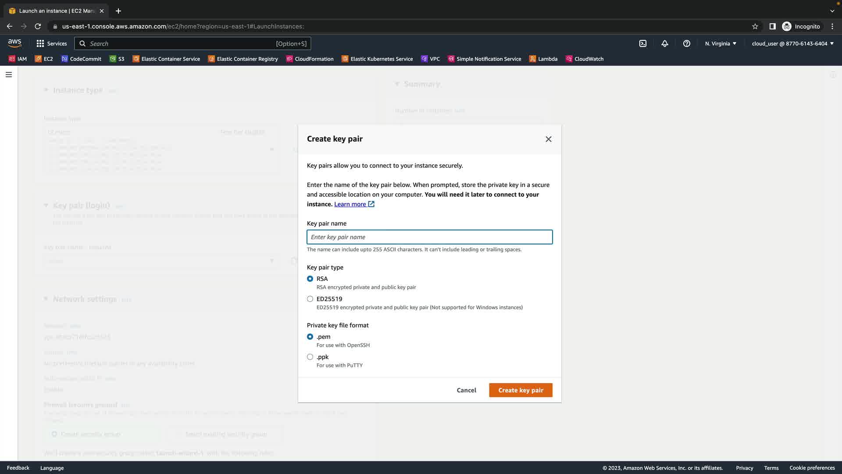Expand the browser tab search chevron

[x=832, y=11]
